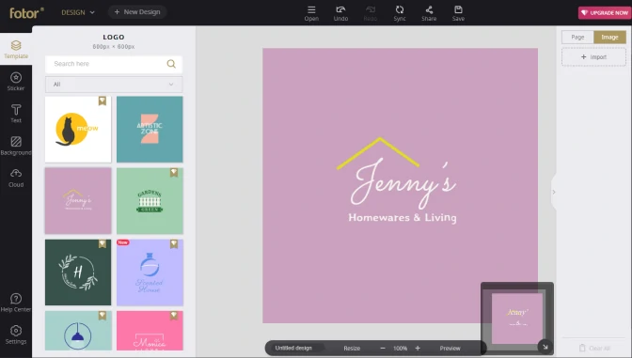
Task: Switch to the Page tab
Action: click(577, 37)
